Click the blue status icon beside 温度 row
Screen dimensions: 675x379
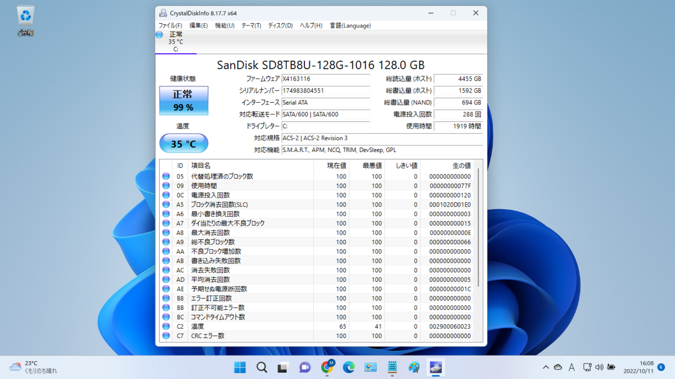point(166,326)
